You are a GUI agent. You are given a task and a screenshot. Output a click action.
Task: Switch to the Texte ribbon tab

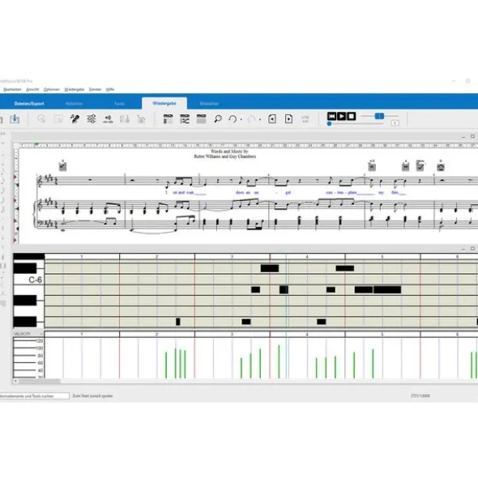pos(119,104)
